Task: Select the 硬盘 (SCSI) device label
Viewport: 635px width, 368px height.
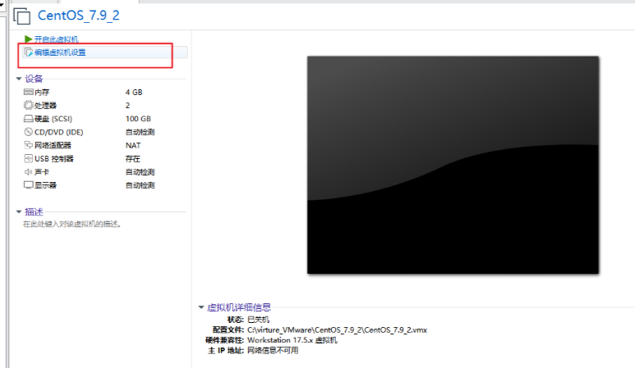Action: pyautogui.click(x=53, y=119)
